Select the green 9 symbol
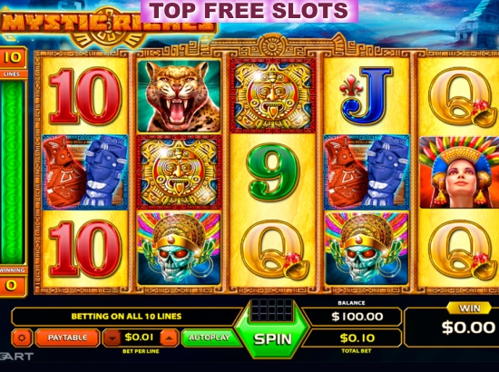Viewport: 499px width, 372px height. coord(272,171)
